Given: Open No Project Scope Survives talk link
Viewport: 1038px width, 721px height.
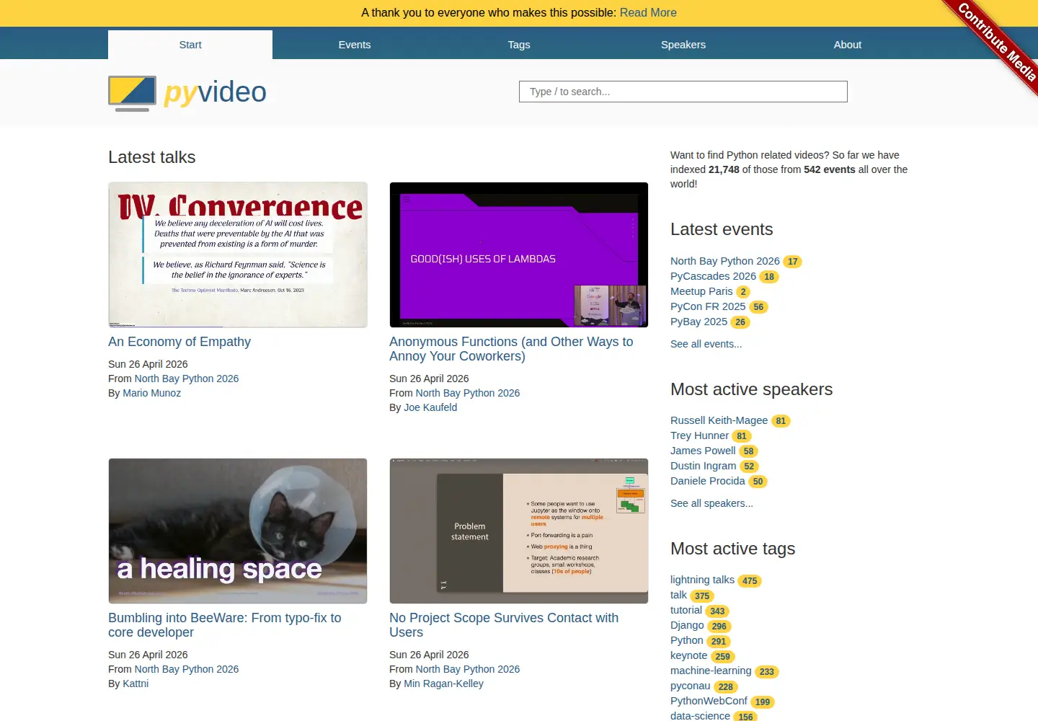Looking at the screenshot, I should 504,625.
